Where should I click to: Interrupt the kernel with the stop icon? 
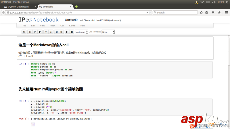coord(72,32)
